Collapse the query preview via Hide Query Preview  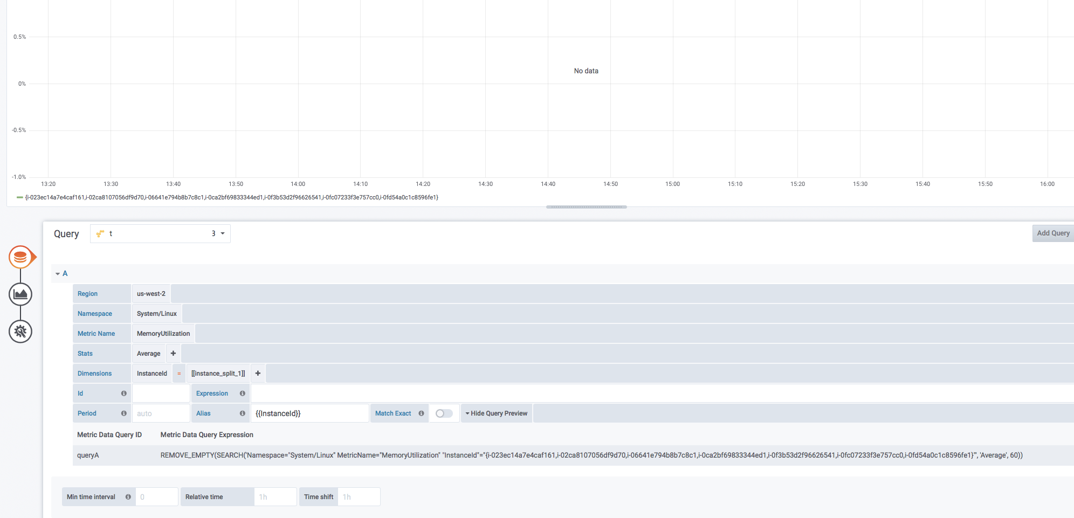[x=495, y=413]
